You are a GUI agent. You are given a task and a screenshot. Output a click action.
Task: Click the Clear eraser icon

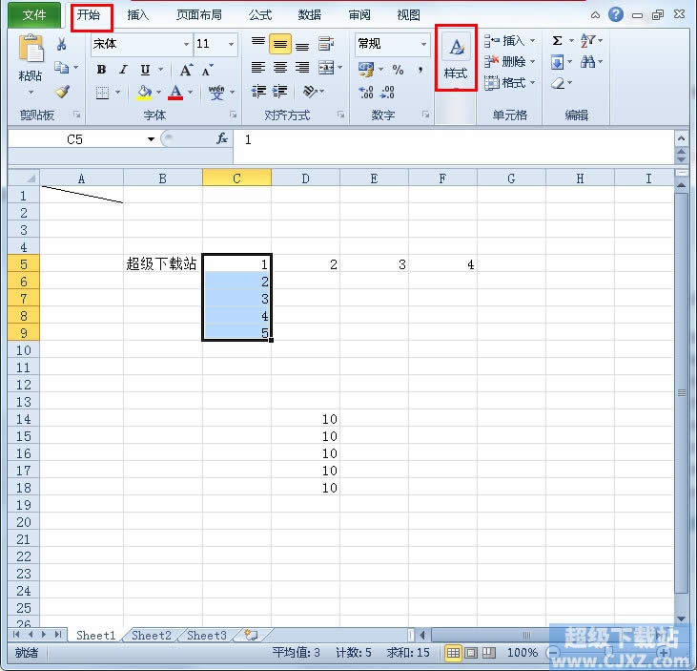(x=558, y=83)
